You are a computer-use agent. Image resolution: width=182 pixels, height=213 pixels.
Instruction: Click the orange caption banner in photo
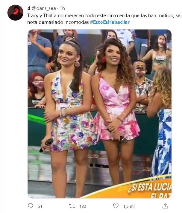point(136,189)
